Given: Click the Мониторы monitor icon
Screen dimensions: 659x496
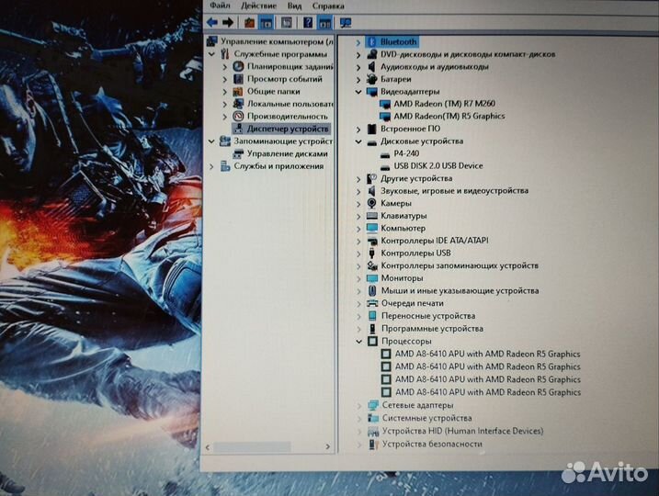Looking at the screenshot, I should pos(372,278).
